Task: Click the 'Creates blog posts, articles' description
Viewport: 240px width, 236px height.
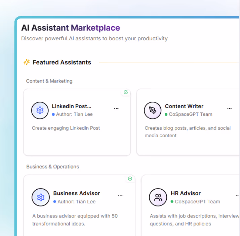Action: pyautogui.click(x=188, y=132)
